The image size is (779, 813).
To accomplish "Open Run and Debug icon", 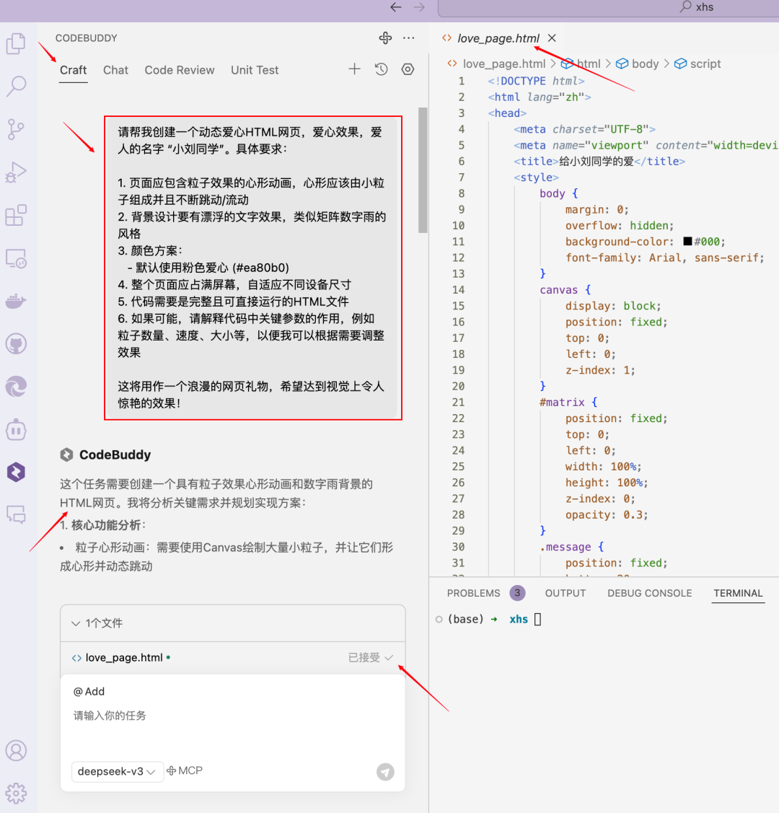I will pos(16,172).
